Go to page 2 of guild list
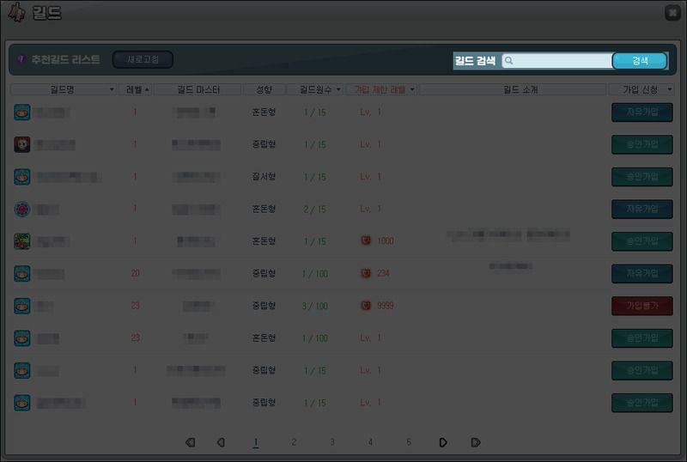Image resolution: width=687 pixels, height=462 pixels. pos(294,442)
